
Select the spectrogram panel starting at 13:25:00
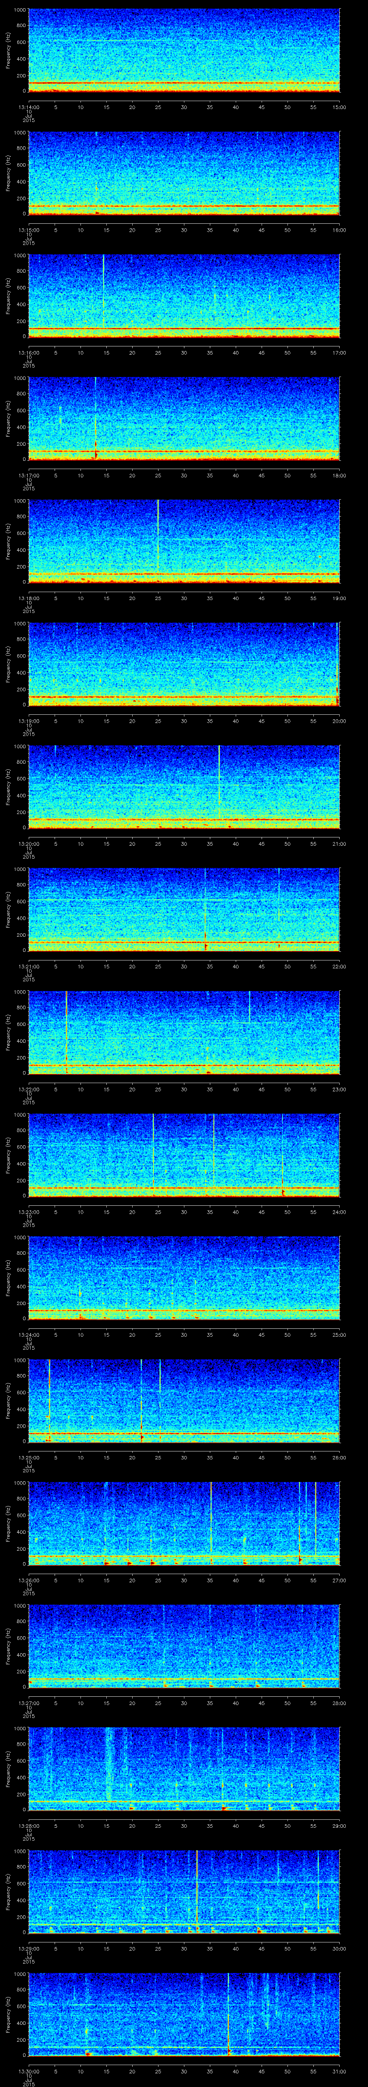[184, 1400]
